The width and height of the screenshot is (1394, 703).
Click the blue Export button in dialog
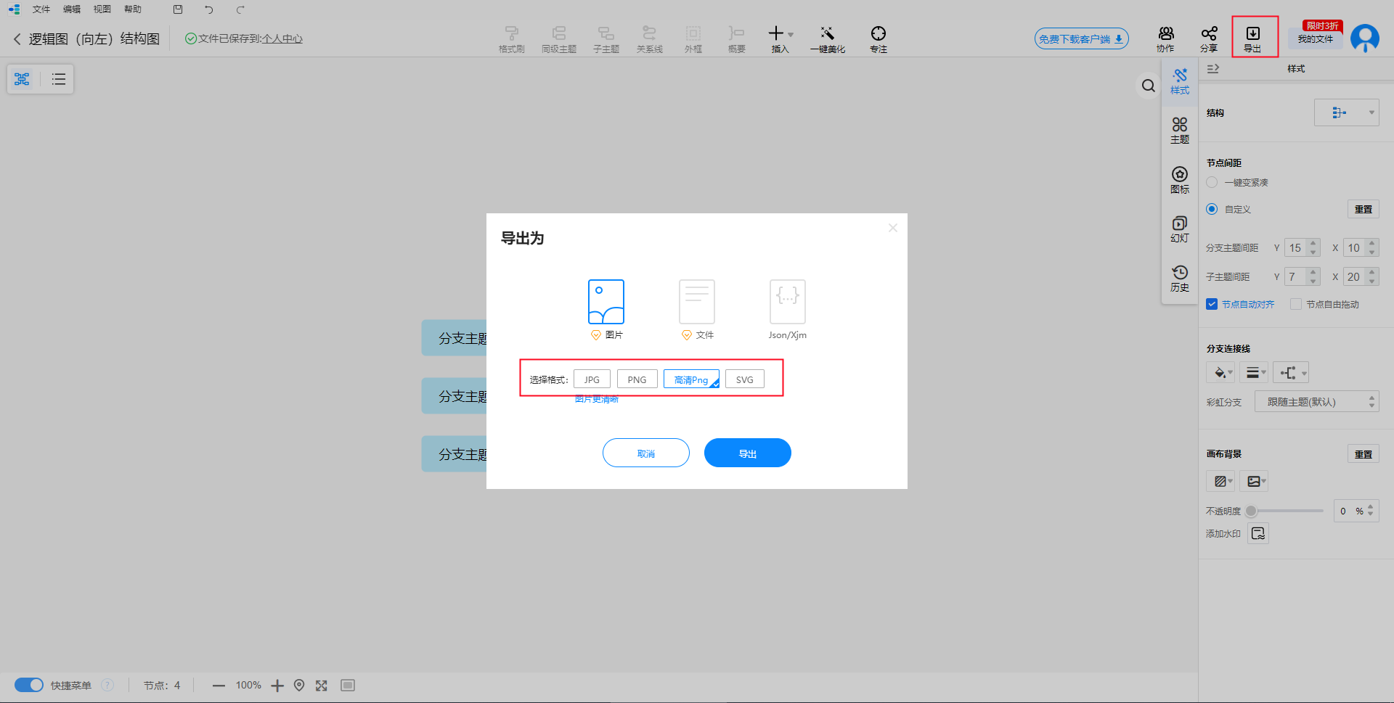coord(747,453)
